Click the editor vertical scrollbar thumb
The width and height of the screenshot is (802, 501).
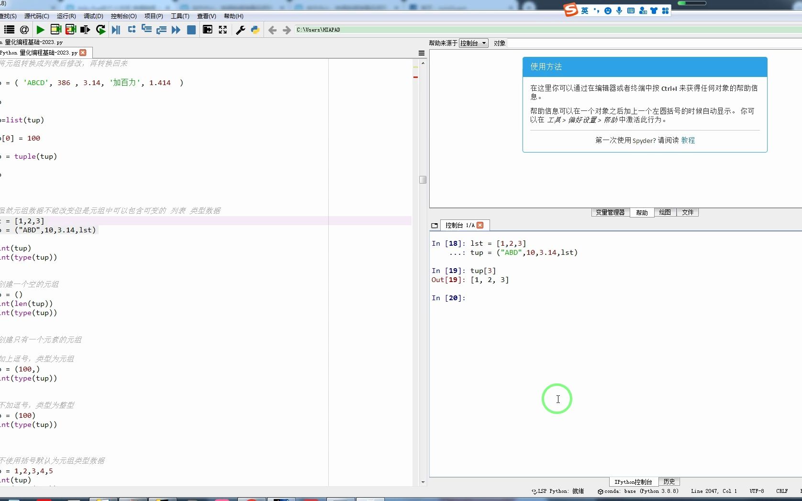pyautogui.click(x=423, y=180)
